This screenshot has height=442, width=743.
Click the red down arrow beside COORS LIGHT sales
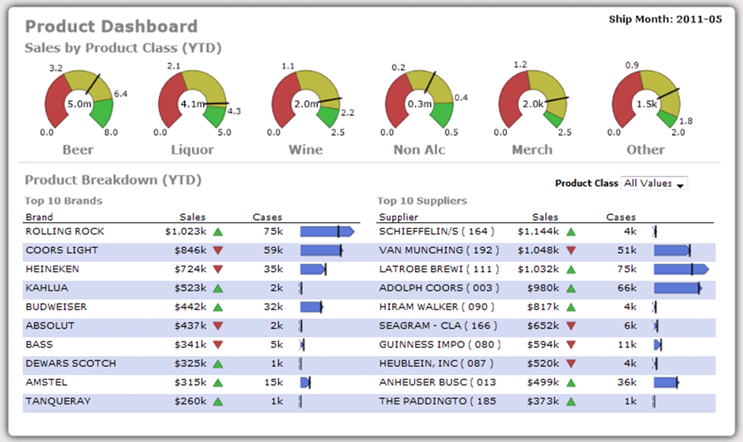[218, 251]
